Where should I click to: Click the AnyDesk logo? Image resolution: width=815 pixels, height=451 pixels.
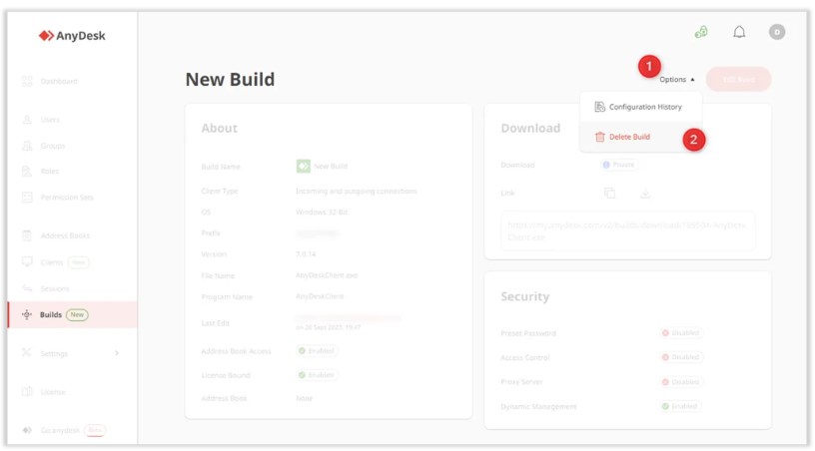click(72, 36)
